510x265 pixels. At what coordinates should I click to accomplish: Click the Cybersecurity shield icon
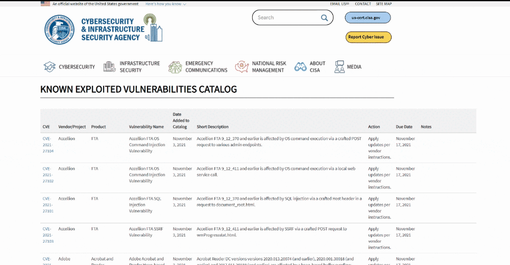pyautogui.click(x=50, y=67)
